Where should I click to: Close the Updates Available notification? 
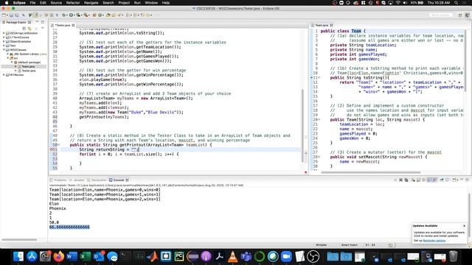pyautogui.click(x=464, y=226)
